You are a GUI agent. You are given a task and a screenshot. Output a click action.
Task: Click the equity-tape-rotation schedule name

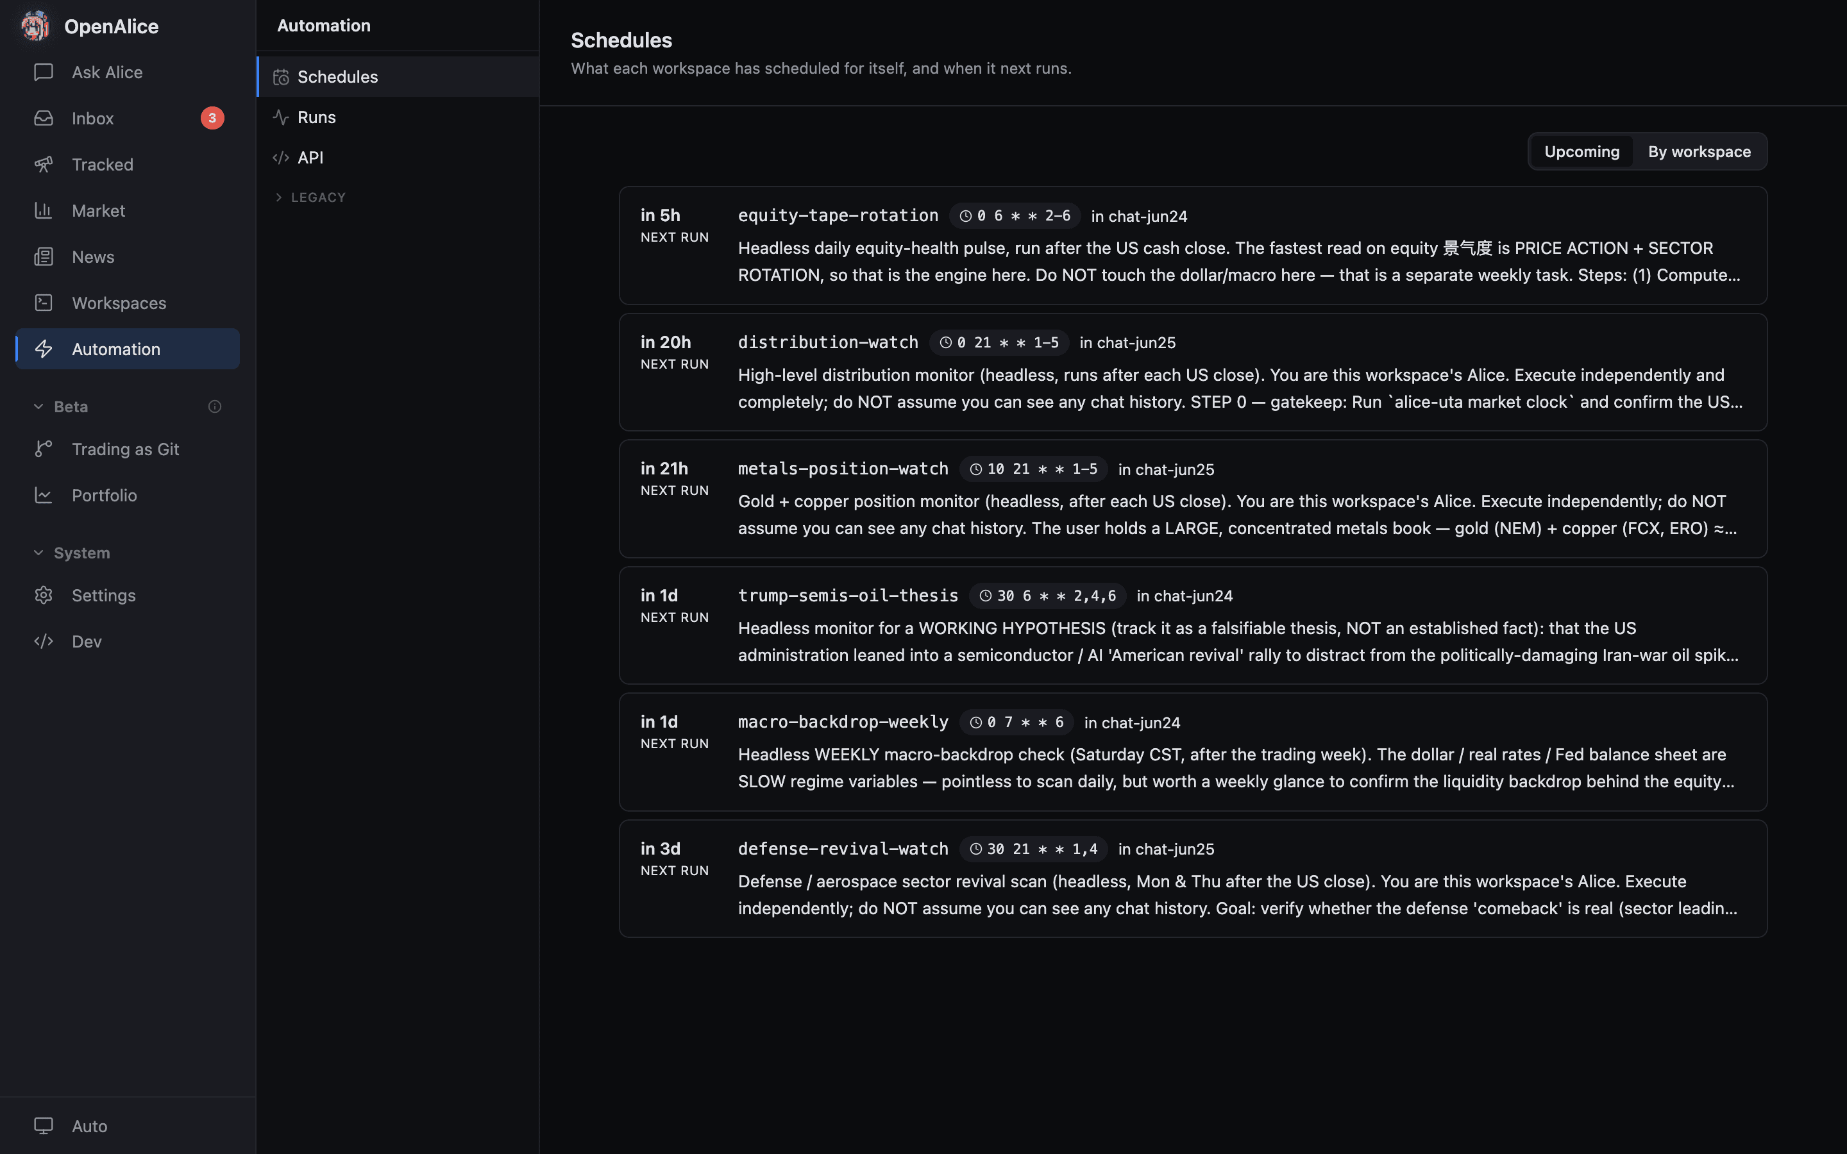(838, 215)
